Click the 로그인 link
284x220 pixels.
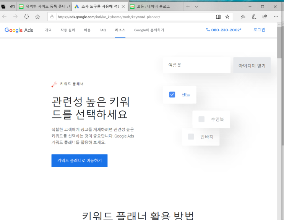pos(259,30)
